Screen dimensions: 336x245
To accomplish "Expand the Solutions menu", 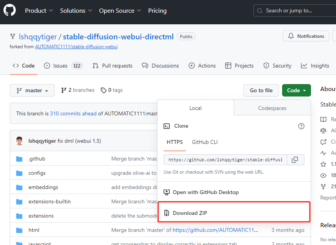I will tap(76, 10).
